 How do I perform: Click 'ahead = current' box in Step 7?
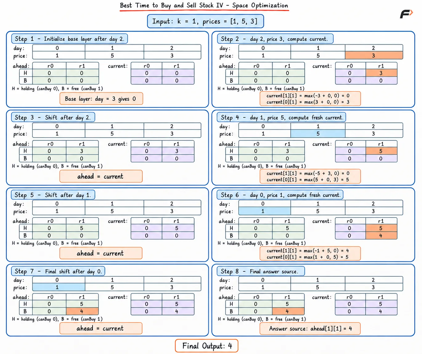101,328
